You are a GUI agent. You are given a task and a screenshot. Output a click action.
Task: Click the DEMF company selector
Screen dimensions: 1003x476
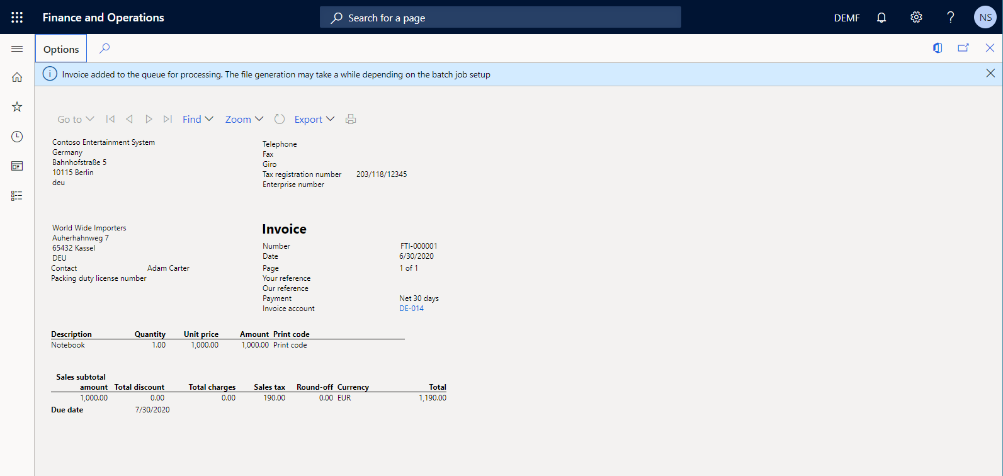[x=846, y=18]
